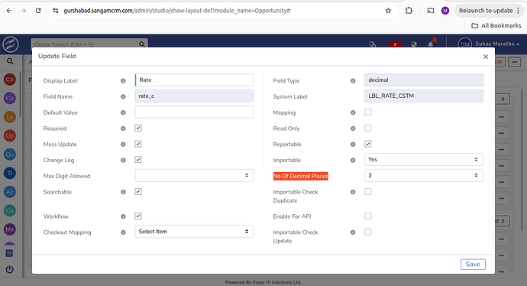Click the Field Type decimal field
Image resolution: width=527 pixels, height=286 pixels.
(x=423, y=80)
